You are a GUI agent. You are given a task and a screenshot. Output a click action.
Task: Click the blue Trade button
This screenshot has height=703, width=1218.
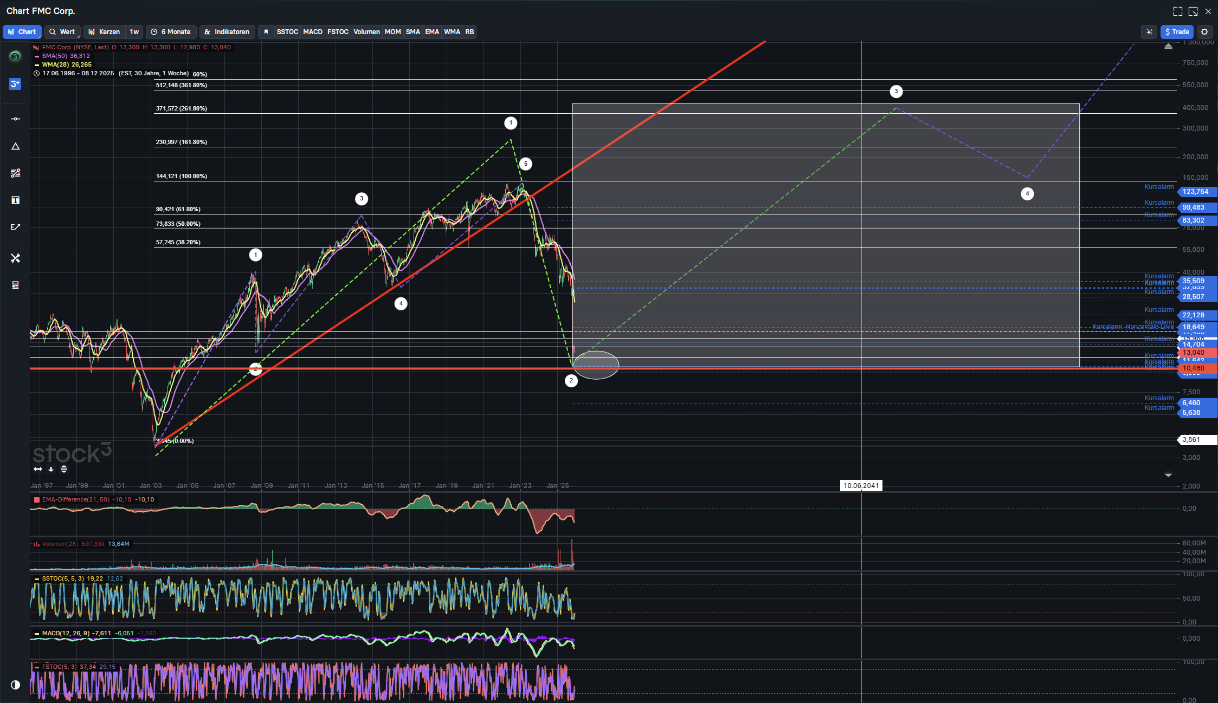coord(1177,32)
